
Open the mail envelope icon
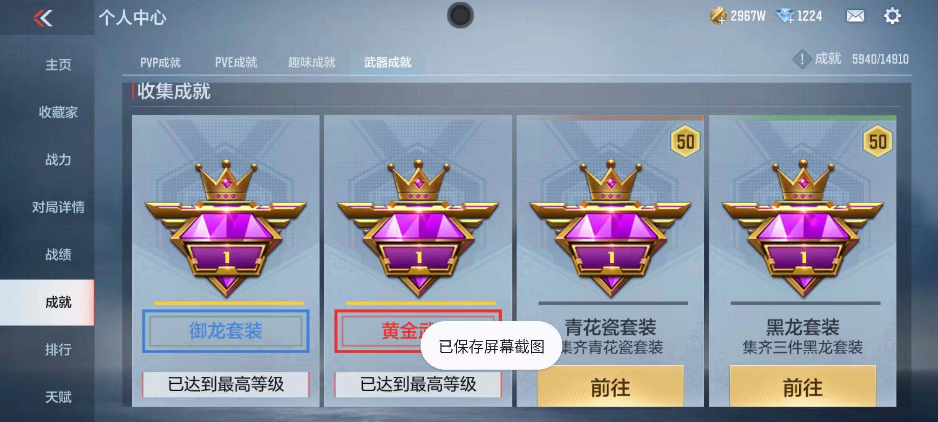[x=855, y=16]
